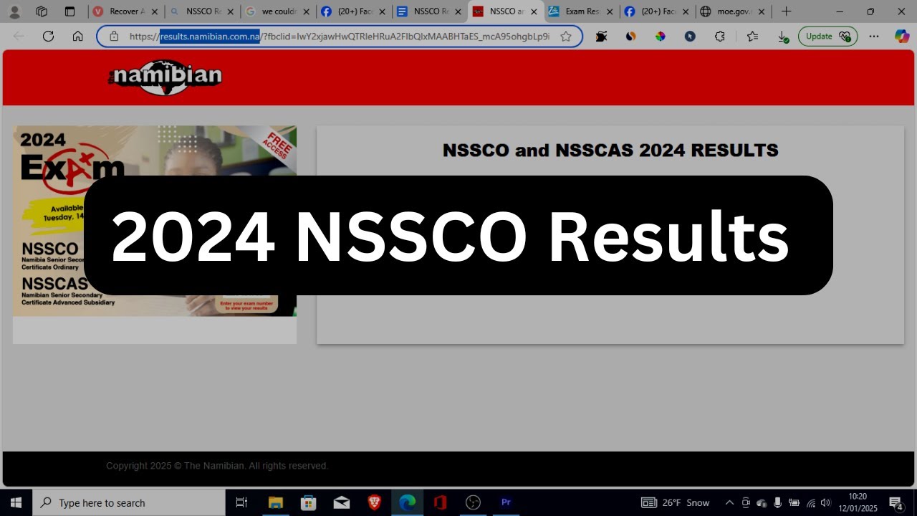Go to the browser home page
917x516 pixels.
pos(77,36)
